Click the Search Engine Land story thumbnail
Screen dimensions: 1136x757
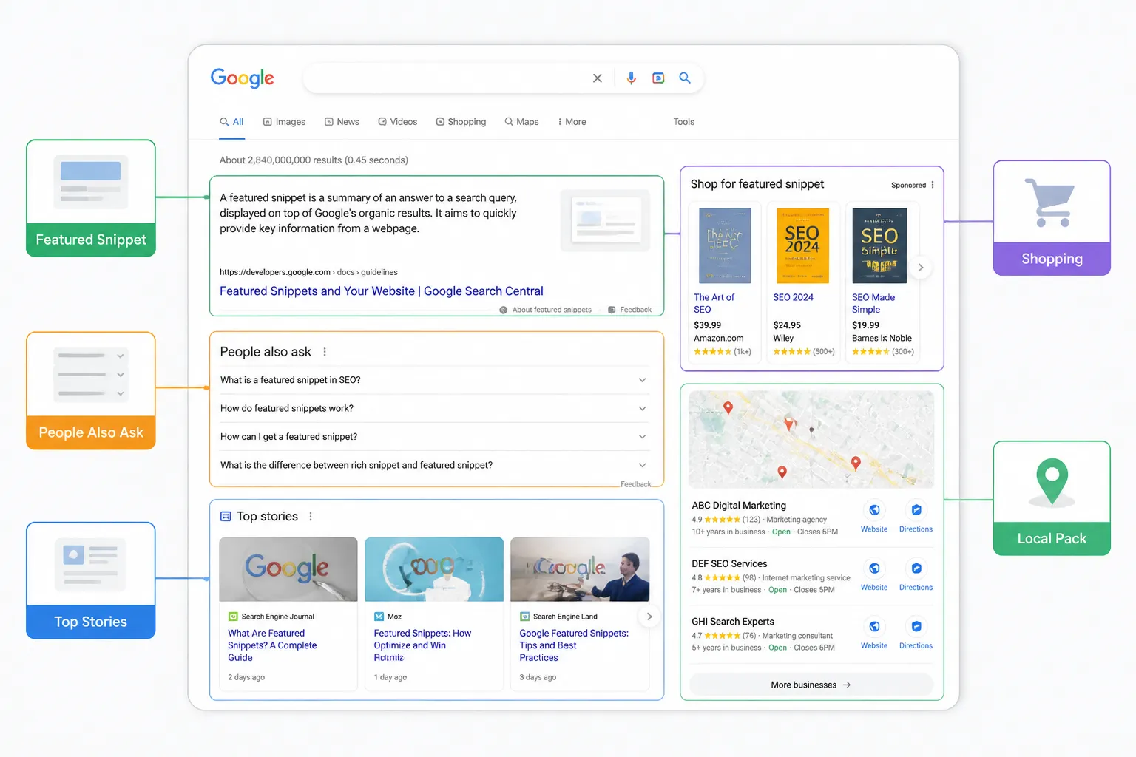pyautogui.click(x=580, y=569)
